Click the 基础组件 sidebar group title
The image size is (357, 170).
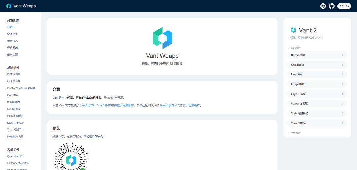[13, 68]
